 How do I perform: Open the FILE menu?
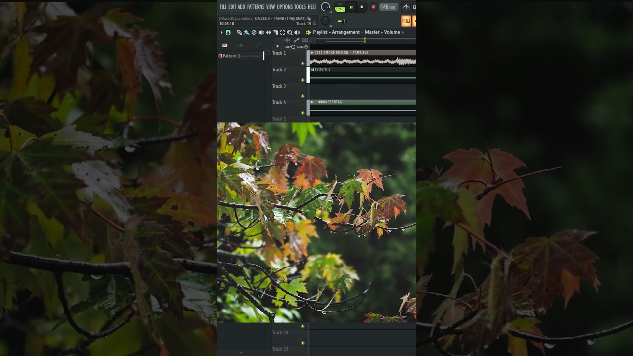click(223, 7)
